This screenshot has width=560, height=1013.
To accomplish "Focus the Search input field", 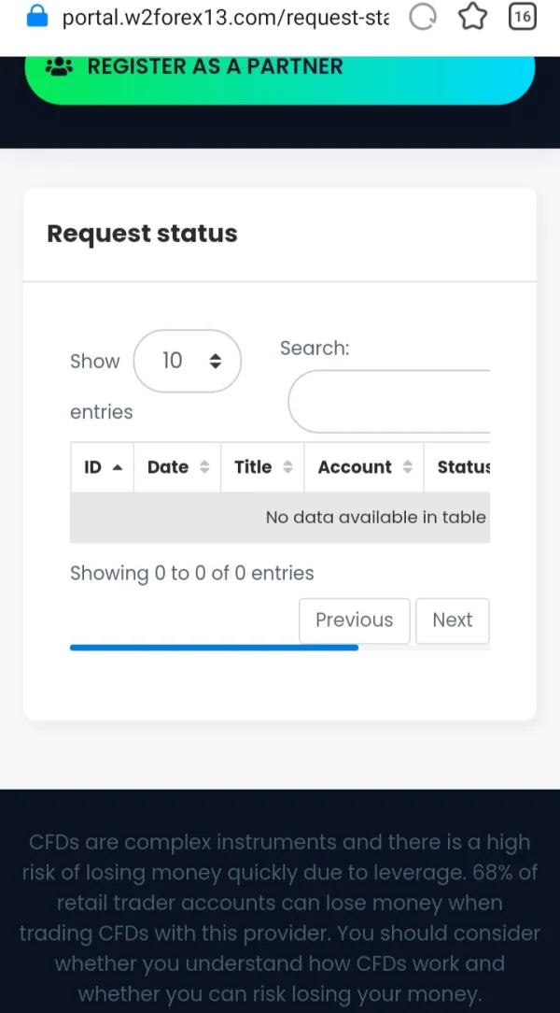I will [390, 402].
